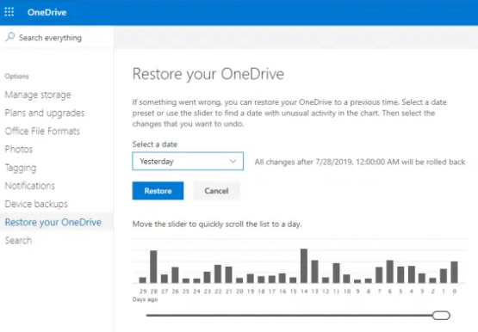
Task: Select the tall bar for 14 days ago
Action: (304, 266)
